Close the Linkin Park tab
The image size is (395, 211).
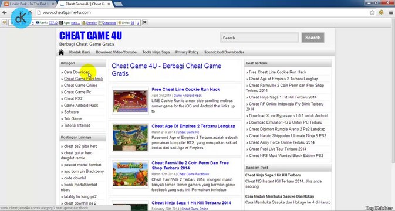pyautogui.click(x=53, y=4)
